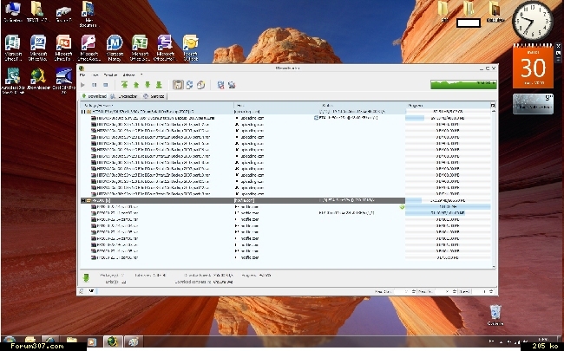This screenshot has height=351, width=564.
Task: Open Internet Explorer from the taskbar
Action: point(50,341)
